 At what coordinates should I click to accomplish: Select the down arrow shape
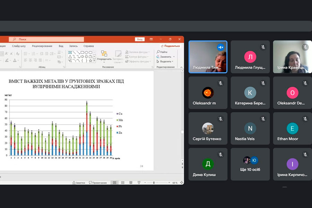pyautogui.click(x=86, y=57)
